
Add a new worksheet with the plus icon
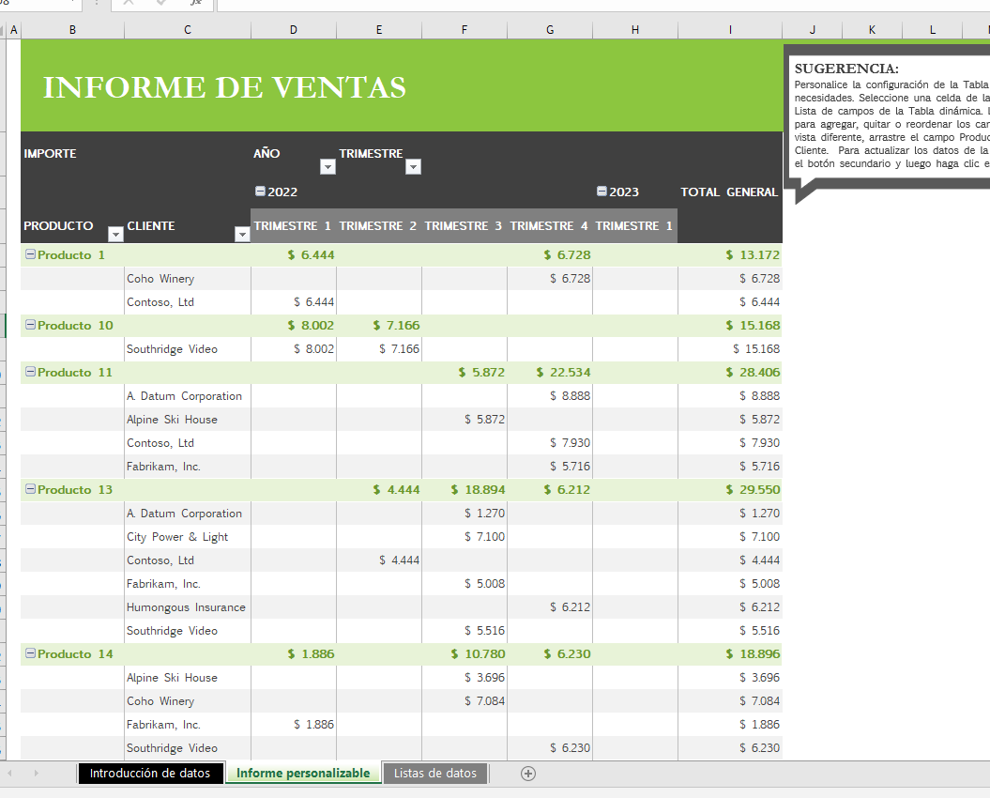528,774
